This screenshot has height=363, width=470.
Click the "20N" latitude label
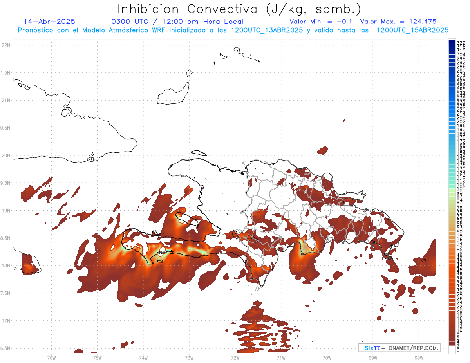point(5,155)
